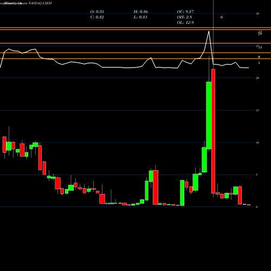Click the tallest red candlestick
The height and width of the screenshot is (271, 271).
click(214, 131)
